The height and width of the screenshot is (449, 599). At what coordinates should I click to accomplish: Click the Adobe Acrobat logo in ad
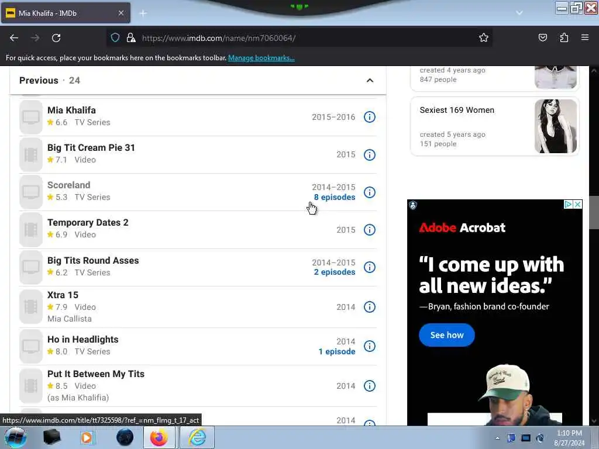pyautogui.click(x=462, y=227)
